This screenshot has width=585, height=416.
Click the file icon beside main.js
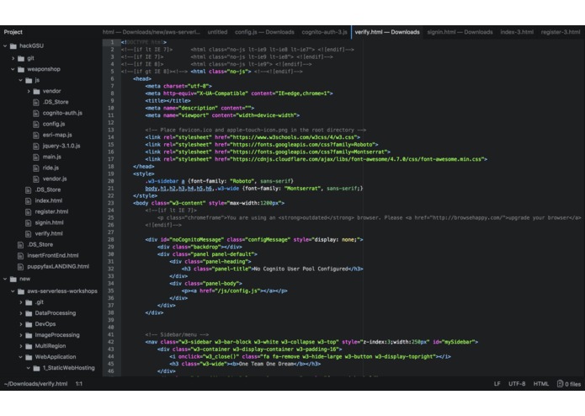point(36,157)
